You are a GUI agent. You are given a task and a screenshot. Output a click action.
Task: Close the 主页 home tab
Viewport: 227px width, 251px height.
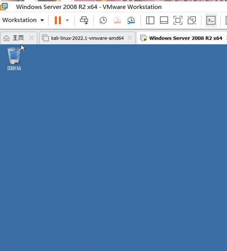[x=32, y=38]
